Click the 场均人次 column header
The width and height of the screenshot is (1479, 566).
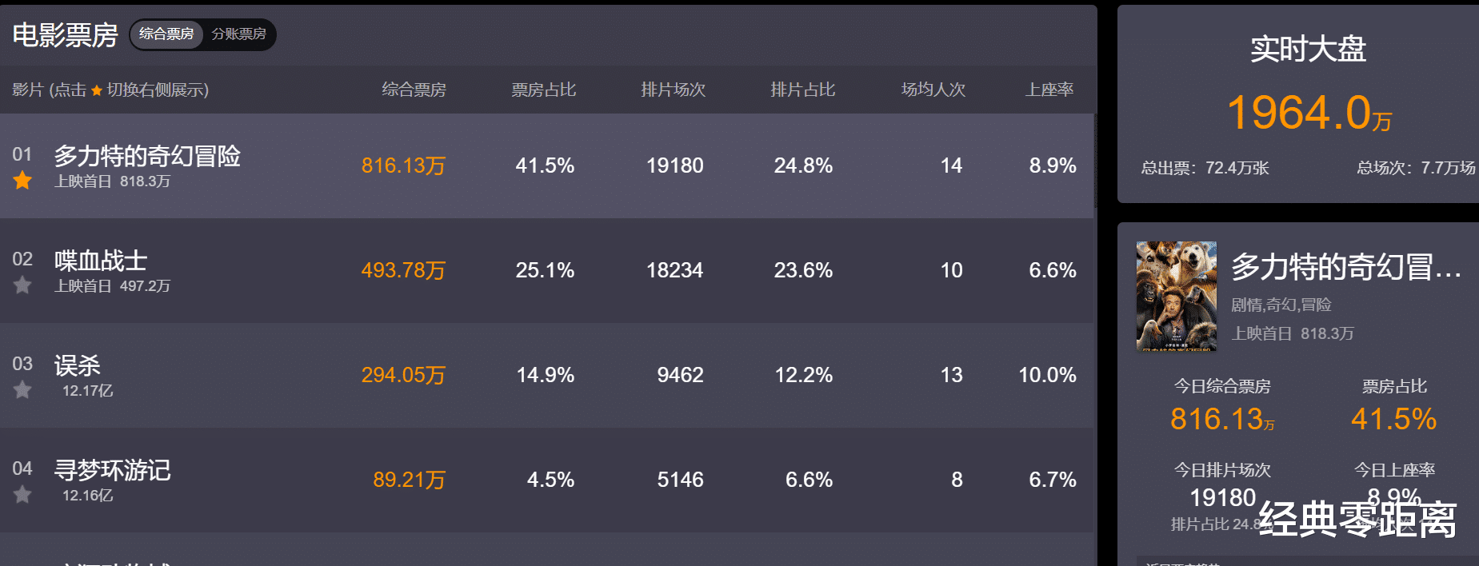[x=933, y=90]
